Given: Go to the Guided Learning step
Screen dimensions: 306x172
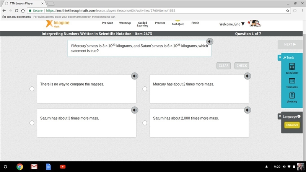Looking at the screenshot, I should [x=142, y=24].
